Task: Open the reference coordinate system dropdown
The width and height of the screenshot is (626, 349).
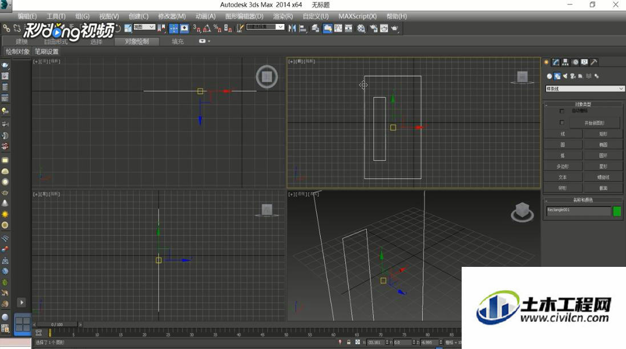Action: point(144,27)
